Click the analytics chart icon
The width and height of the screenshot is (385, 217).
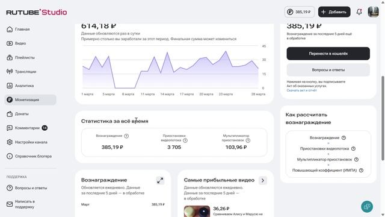click(x=10, y=86)
